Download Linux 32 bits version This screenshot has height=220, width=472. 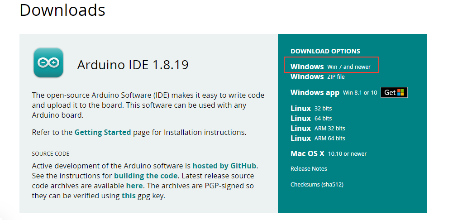(311, 108)
